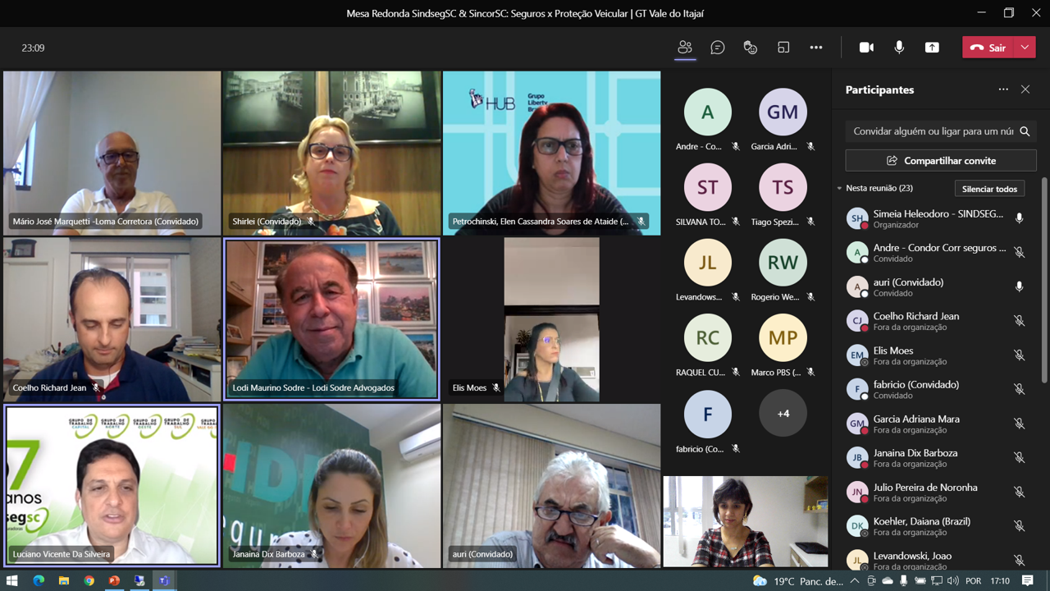Click the share icon on Compartilhar convite

(892, 161)
